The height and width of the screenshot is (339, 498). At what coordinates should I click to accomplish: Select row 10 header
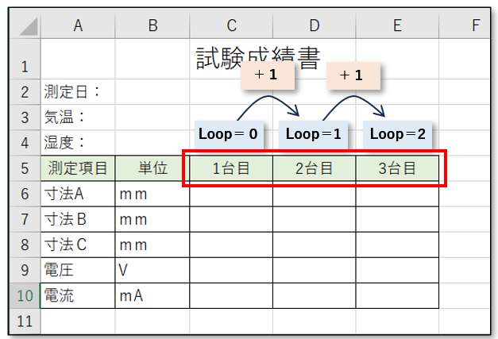(25, 296)
